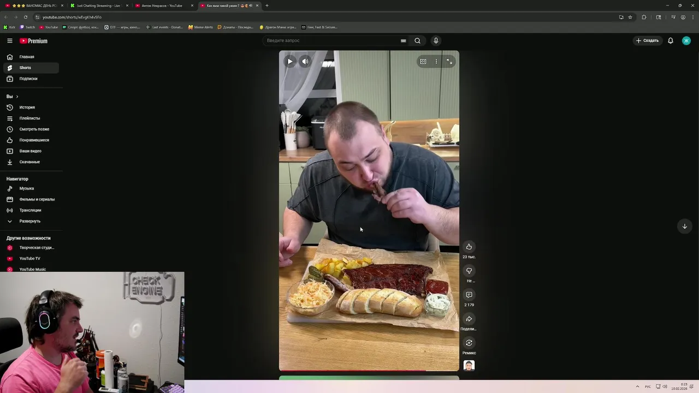Expand Развернуть to show more navigator items
The height and width of the screenshot is (393, 699).
[31, 221]
